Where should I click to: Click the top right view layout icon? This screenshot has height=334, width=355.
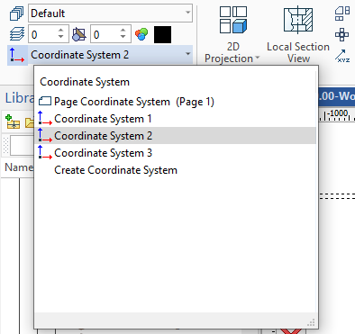342,14
